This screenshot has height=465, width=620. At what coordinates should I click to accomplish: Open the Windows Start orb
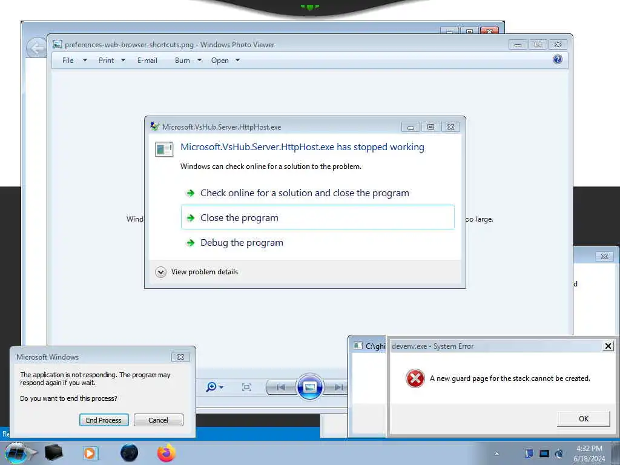[x=16, y=453]
